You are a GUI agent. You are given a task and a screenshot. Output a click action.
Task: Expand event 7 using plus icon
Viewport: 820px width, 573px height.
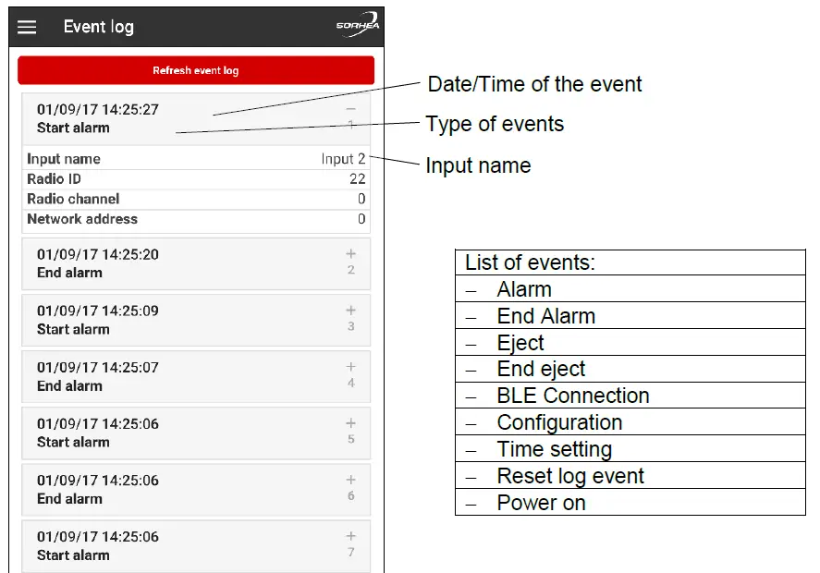click(x=351, y=536)
